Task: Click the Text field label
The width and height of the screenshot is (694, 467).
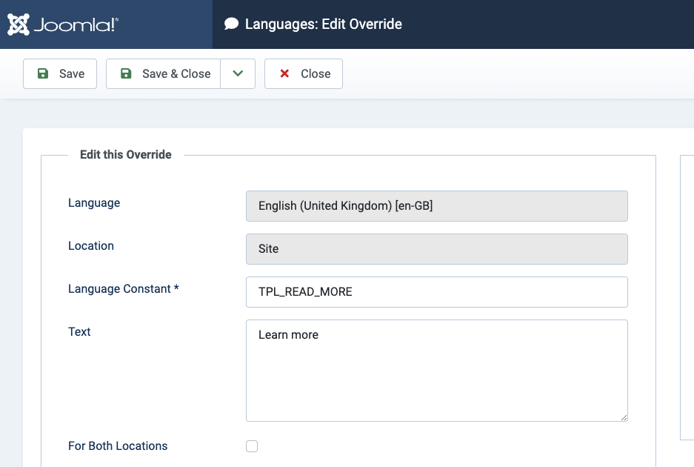Action: [79, 332]
